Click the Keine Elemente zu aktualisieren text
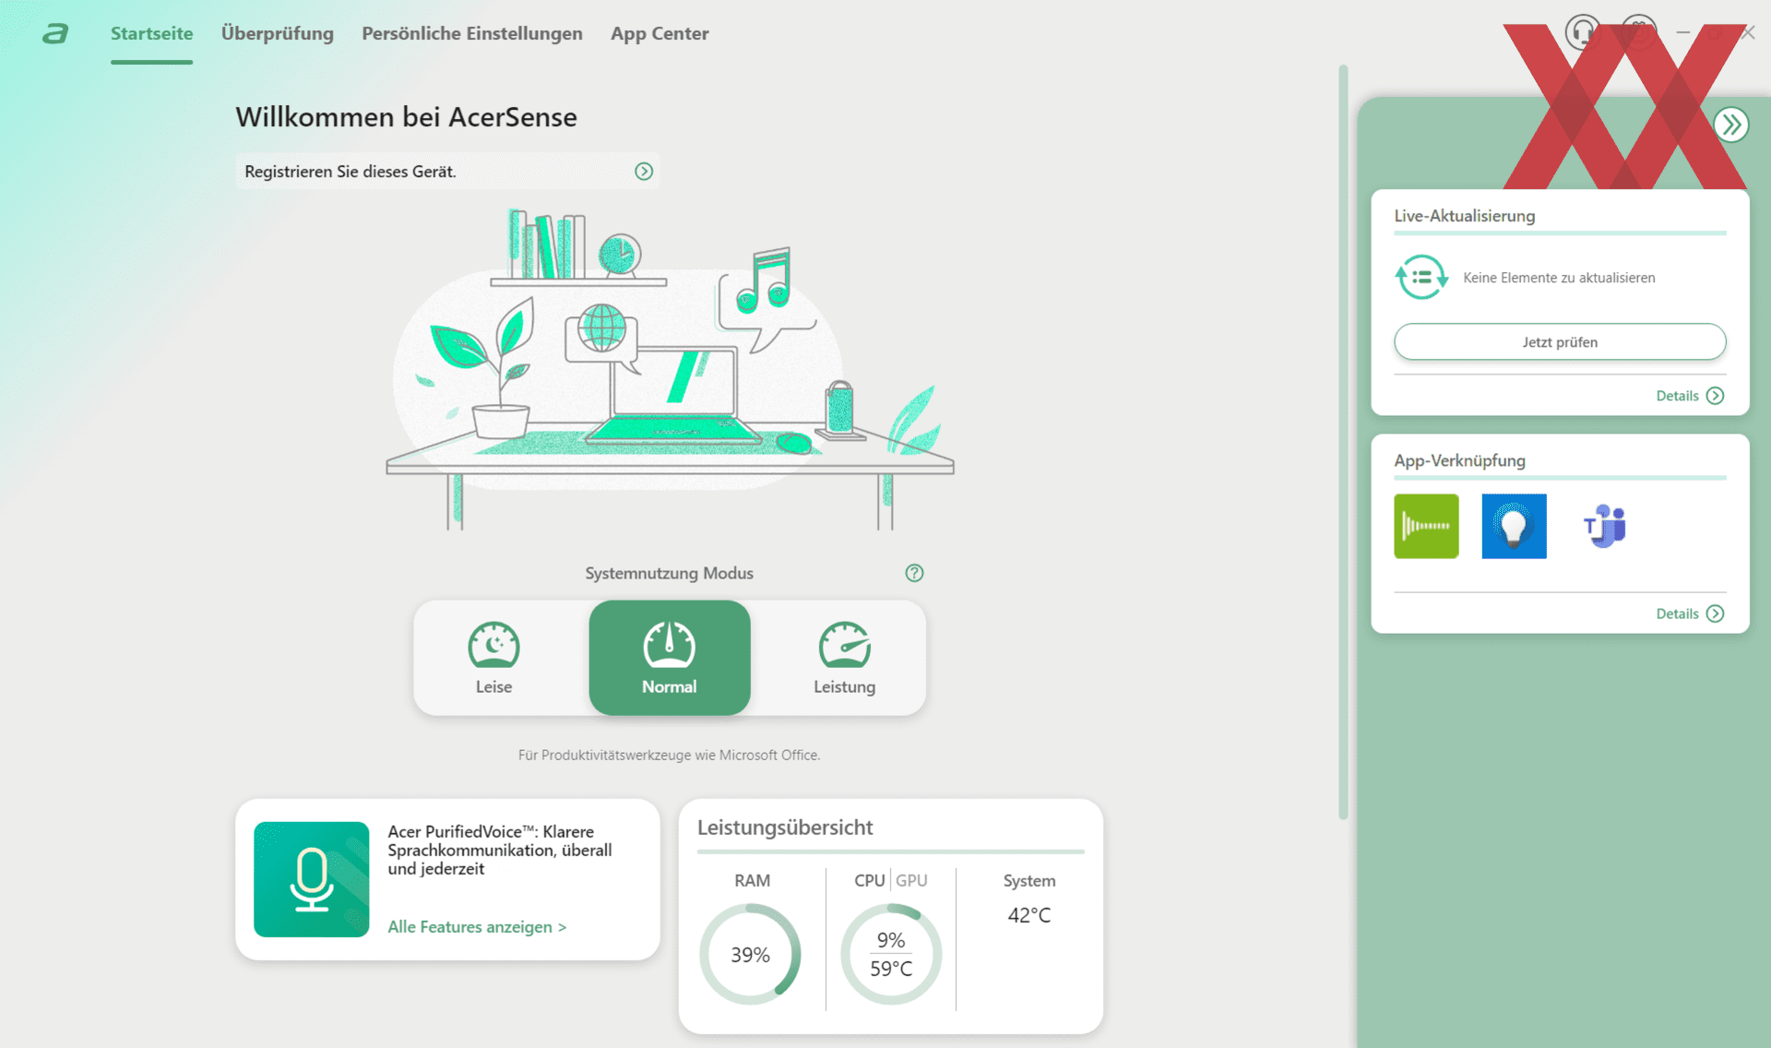 pyautogui.click(x=1559, y=278)
